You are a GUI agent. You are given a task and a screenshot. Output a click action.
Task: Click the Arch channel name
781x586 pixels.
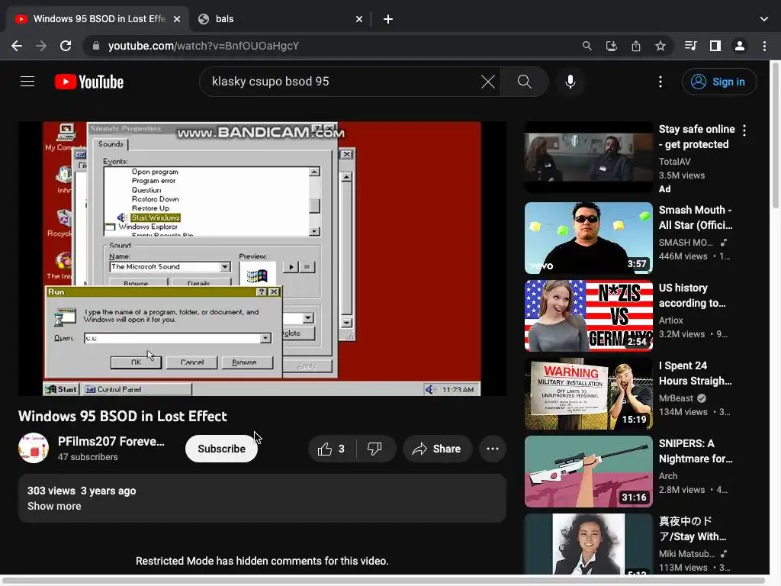point(668,476)
